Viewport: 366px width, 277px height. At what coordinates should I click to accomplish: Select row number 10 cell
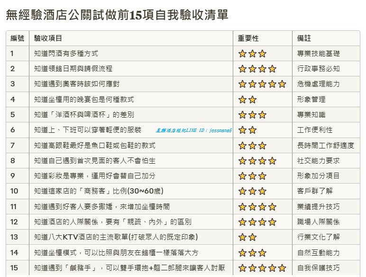click(x=14, y=191)
